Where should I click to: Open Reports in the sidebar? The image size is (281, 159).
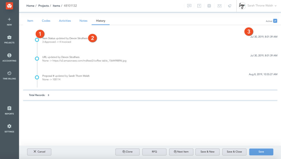click(x=9, y=110)
